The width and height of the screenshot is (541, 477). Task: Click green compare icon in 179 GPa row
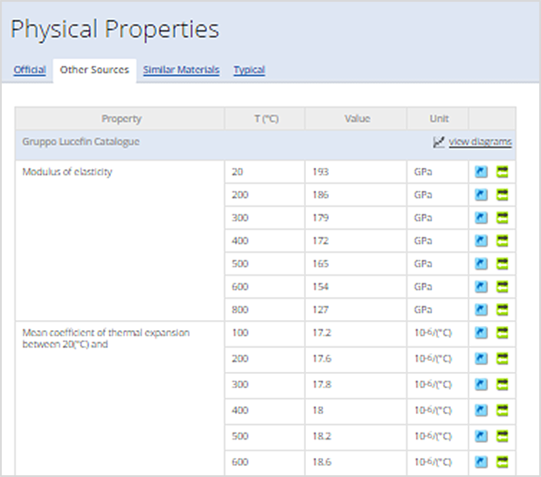503,218
